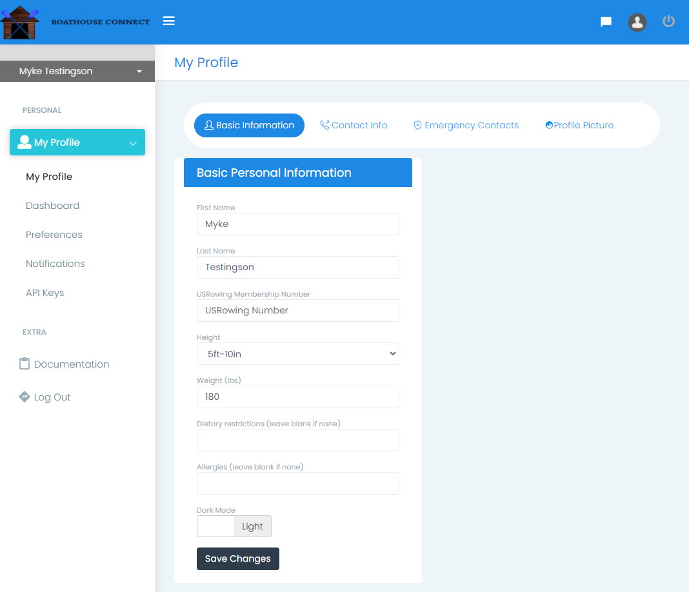The image size is (689, 592).
Task: Click the power icon in header
Action: point(668,21)
